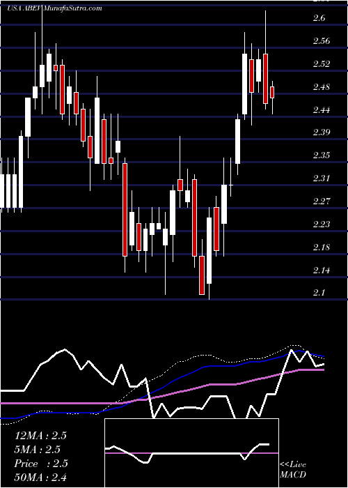Click the USA ABEV MunafaSutra.com title text
Image resolution: width=348 pixels, height=488 pixels.
[x=54, y=8]
